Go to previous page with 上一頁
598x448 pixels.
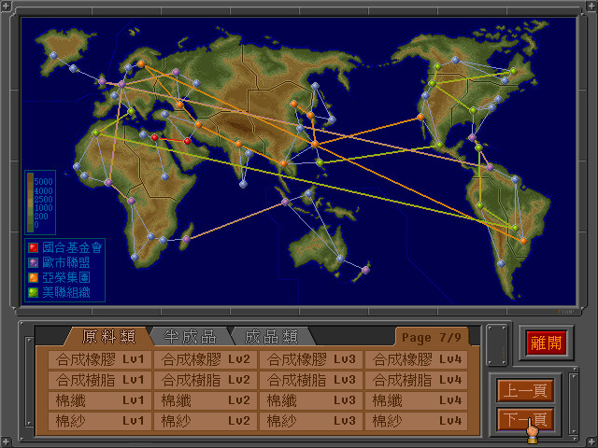(x=525, y=390)
